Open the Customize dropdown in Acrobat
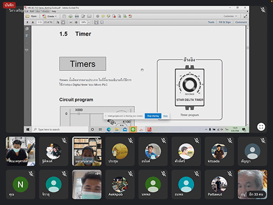273x205 pixels. [x=230, y=16]
